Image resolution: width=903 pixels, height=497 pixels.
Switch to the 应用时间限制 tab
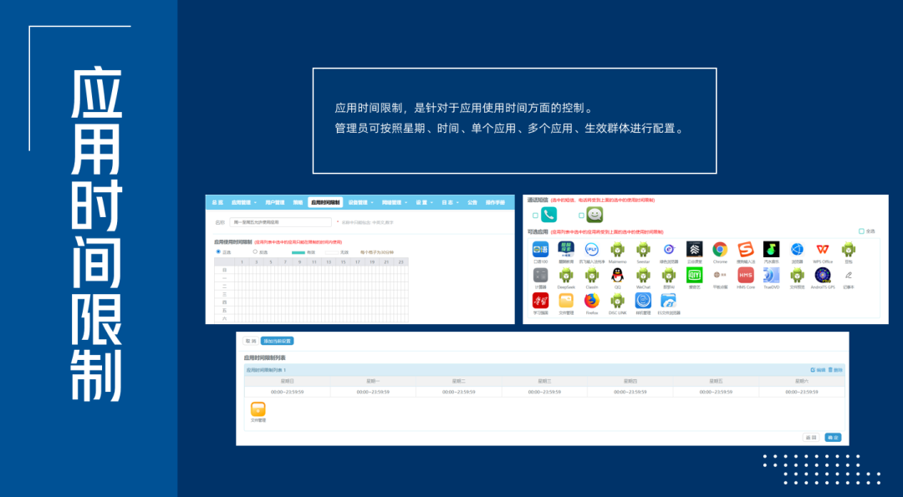tap(325, 202)
